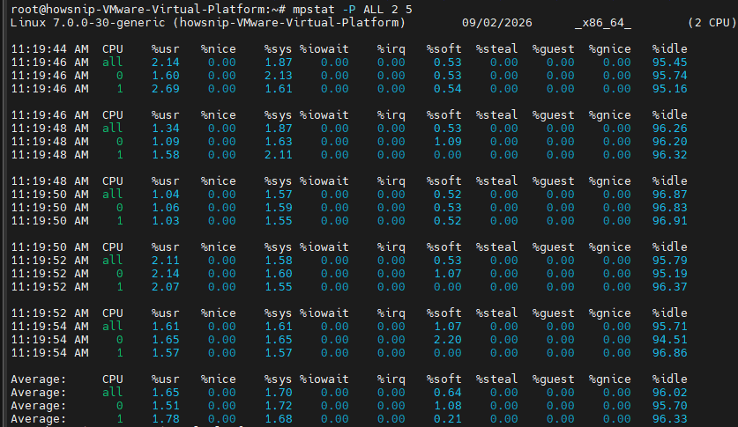This screenshot has height=427, width=738.
Task: Click the %idle value "96.20"
Action: (670, 142)
